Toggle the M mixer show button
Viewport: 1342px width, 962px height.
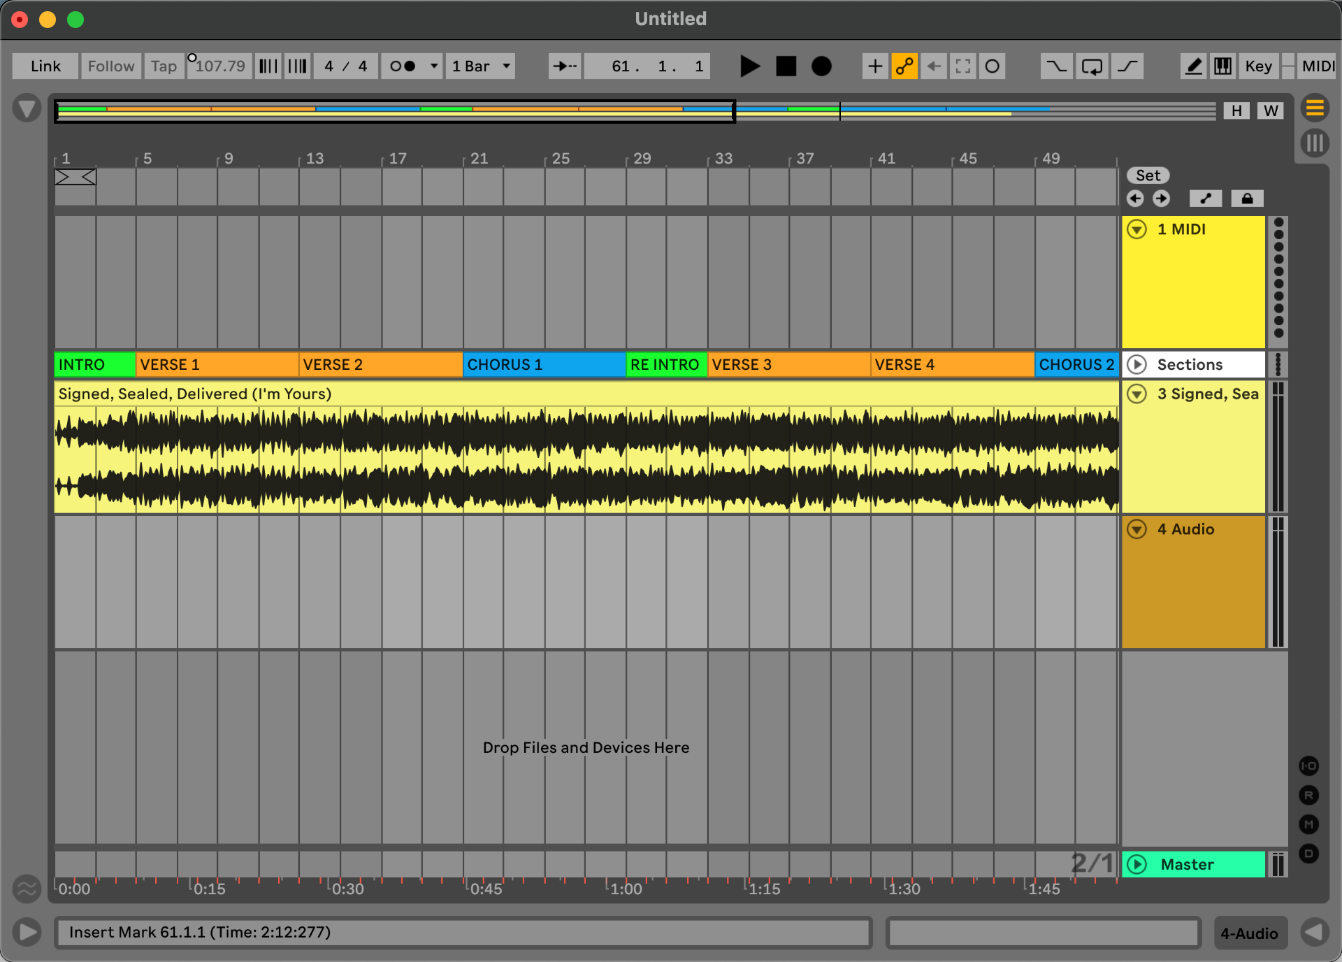(x=1309, y=825)
